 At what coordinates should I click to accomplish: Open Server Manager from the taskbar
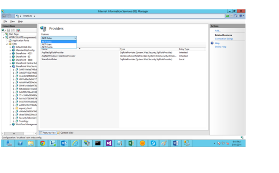[9, 143]
